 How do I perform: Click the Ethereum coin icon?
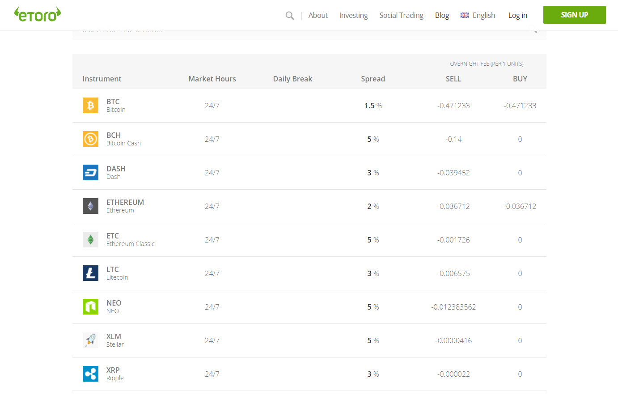pyautogui.click(x=90, y=206)
